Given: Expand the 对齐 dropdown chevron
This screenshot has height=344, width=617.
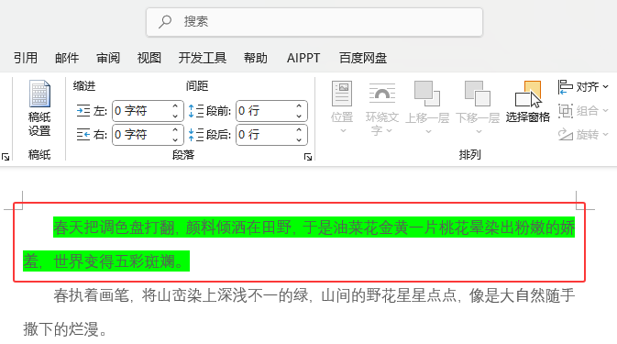Looking at the screenshot, I should pyautogui.click(x=606, y=87).
